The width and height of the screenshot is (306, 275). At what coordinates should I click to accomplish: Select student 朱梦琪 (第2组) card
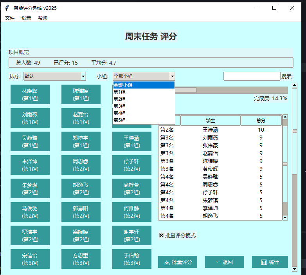point(30,188)
